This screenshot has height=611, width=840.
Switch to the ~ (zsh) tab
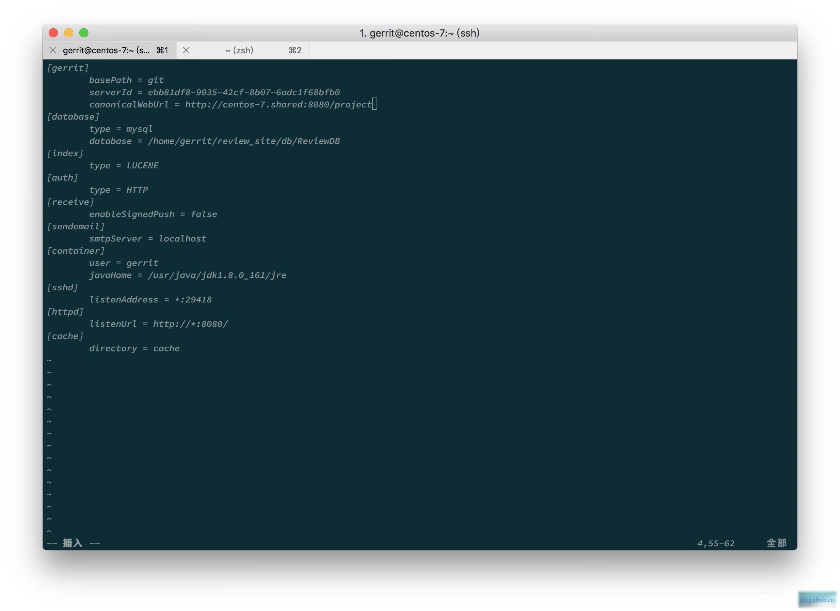click(x=243, y=50)
